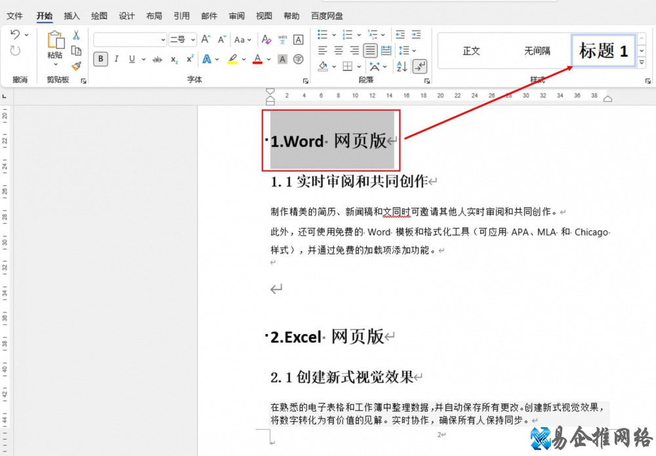Click the paragraph shading paint bucket
This screenshot has width=656, height=456.
(323, 66)
